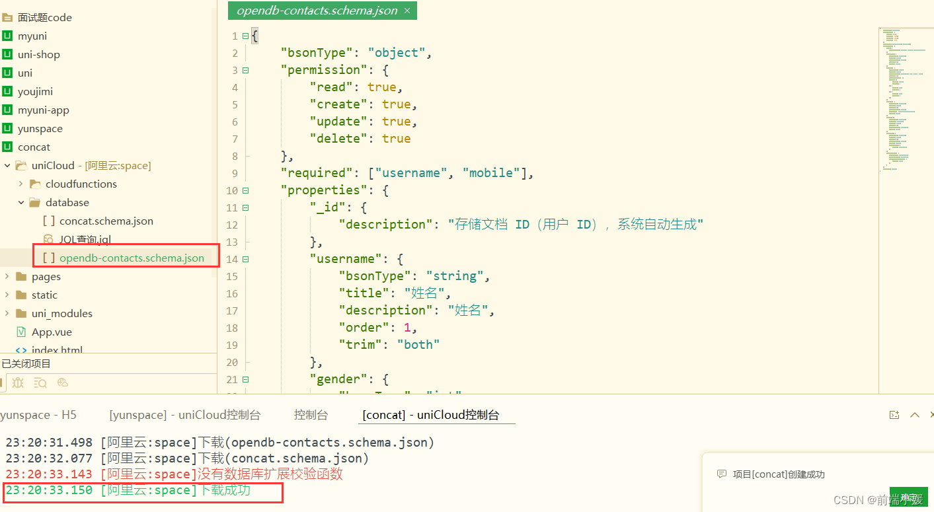
Task: Click the "delete": true line
Action: point(360,139)
